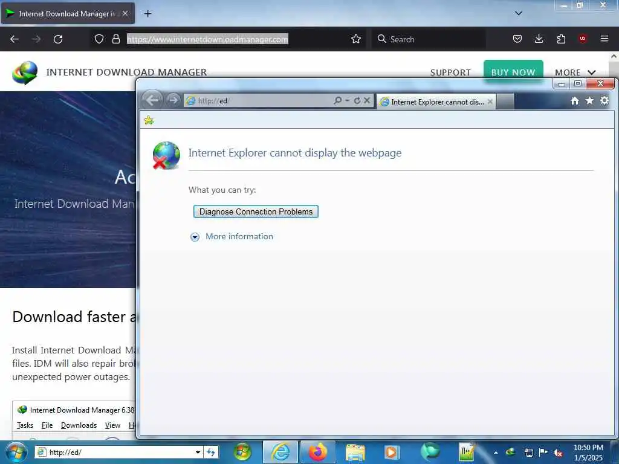Go forward in Internet Explorer
The height and width of the screenshot is (464, 619).
pos(173,100)
